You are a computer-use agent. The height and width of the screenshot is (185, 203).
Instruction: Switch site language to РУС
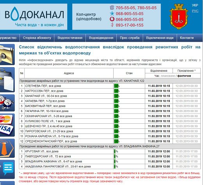(195, 11)
